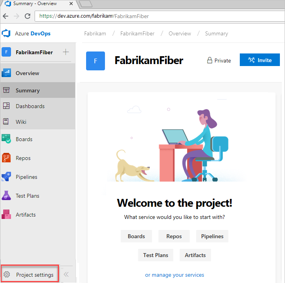Click 'or manage your services' link
This screenshot has height=283, width=285.
[175, 275]
